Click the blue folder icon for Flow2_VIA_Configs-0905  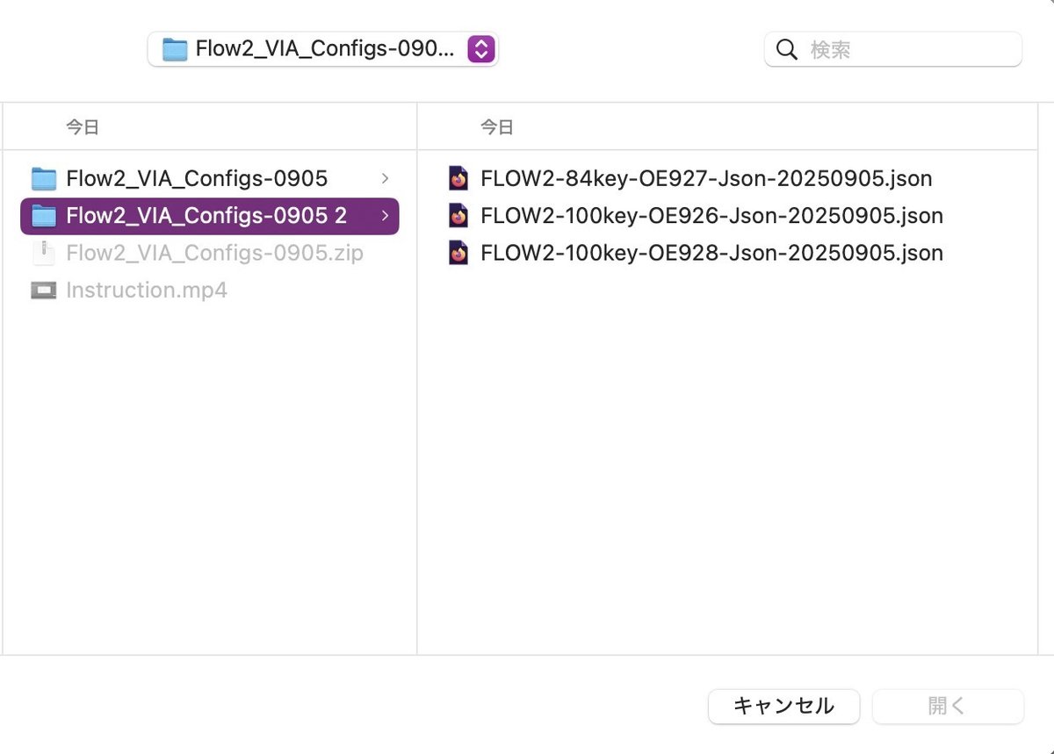pyautogui.click(x=45, y=177)
